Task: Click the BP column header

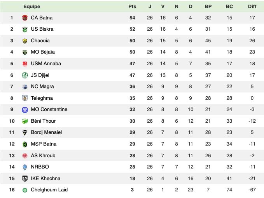Action: 208,7
